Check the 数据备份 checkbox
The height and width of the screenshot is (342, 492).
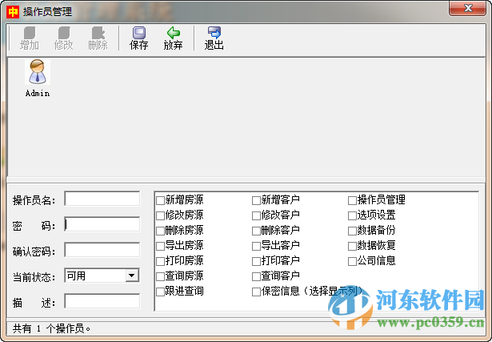pyautogui.click(x=352, y=231)
